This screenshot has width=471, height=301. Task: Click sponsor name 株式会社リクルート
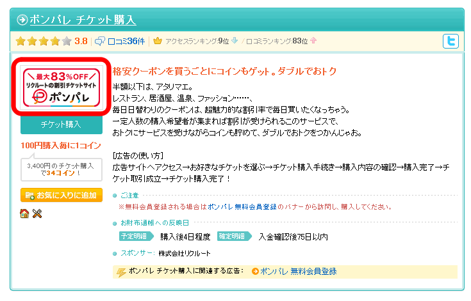point(185,253)
